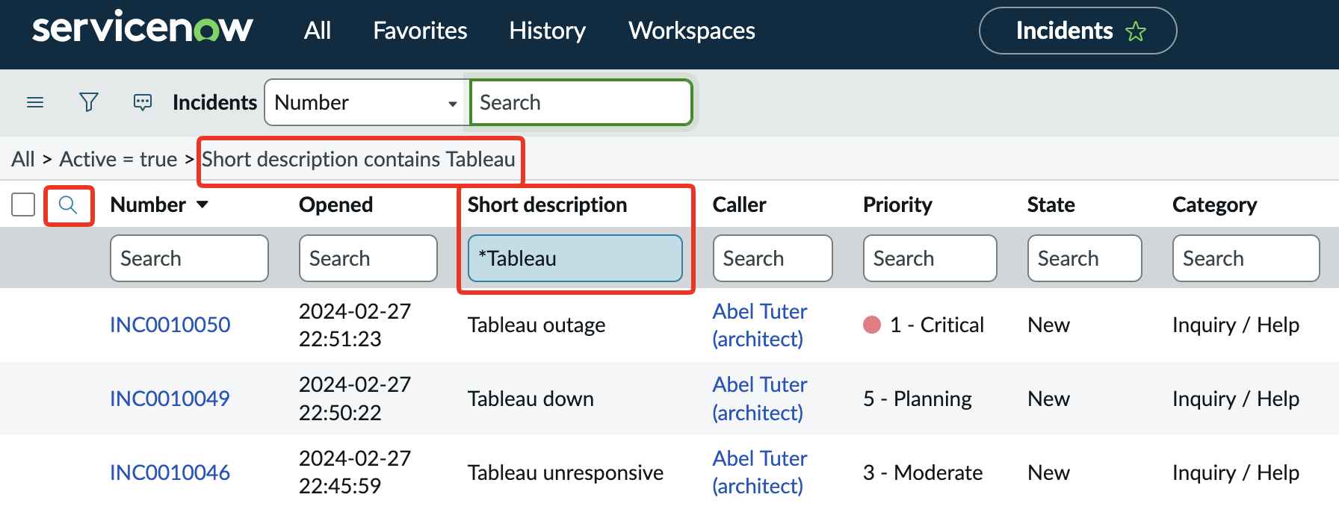Favorite Incidents using the star icon
This screenshot has height=515, width=1339.
[1135, 31]
